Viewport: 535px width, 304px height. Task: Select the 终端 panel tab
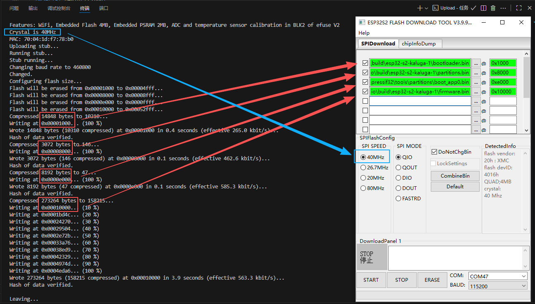pos(85,8)
